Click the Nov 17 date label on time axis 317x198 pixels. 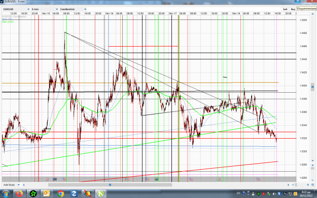point(172,14)
